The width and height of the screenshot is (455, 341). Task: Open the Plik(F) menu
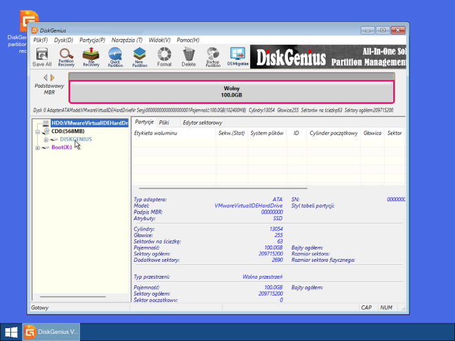click(40, 40)
